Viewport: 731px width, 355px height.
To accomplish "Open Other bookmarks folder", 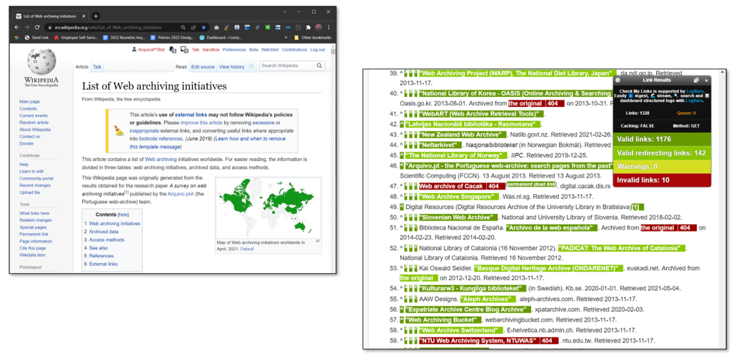I will 313,37.
